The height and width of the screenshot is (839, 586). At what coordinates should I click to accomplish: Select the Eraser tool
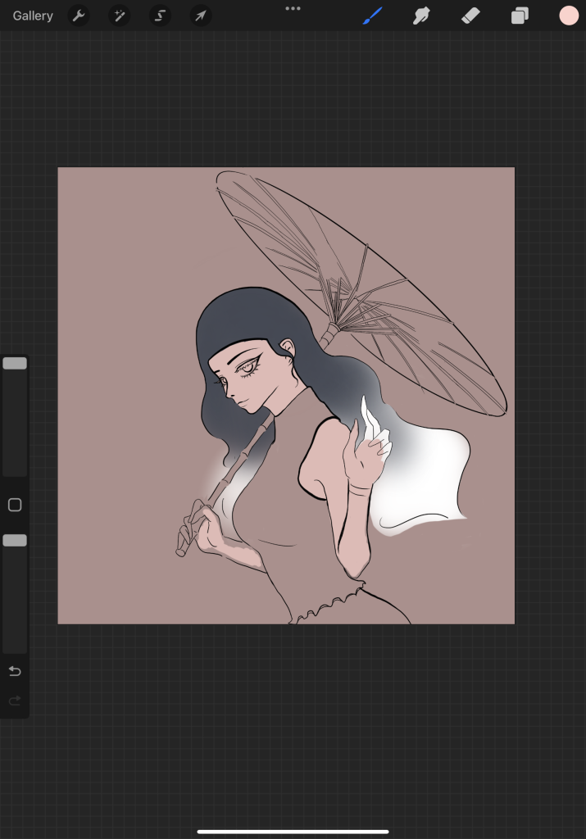(470, 16)
